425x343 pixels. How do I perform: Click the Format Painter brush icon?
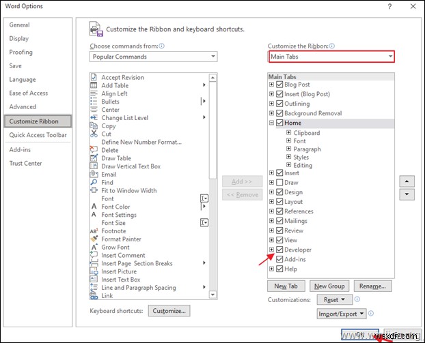pos(94,239)
